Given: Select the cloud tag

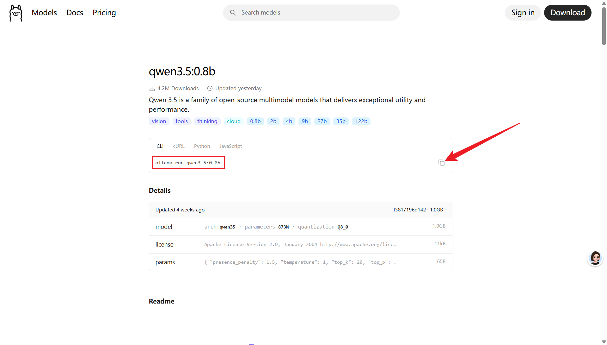Looking at the screenshot, I should 234,122.
